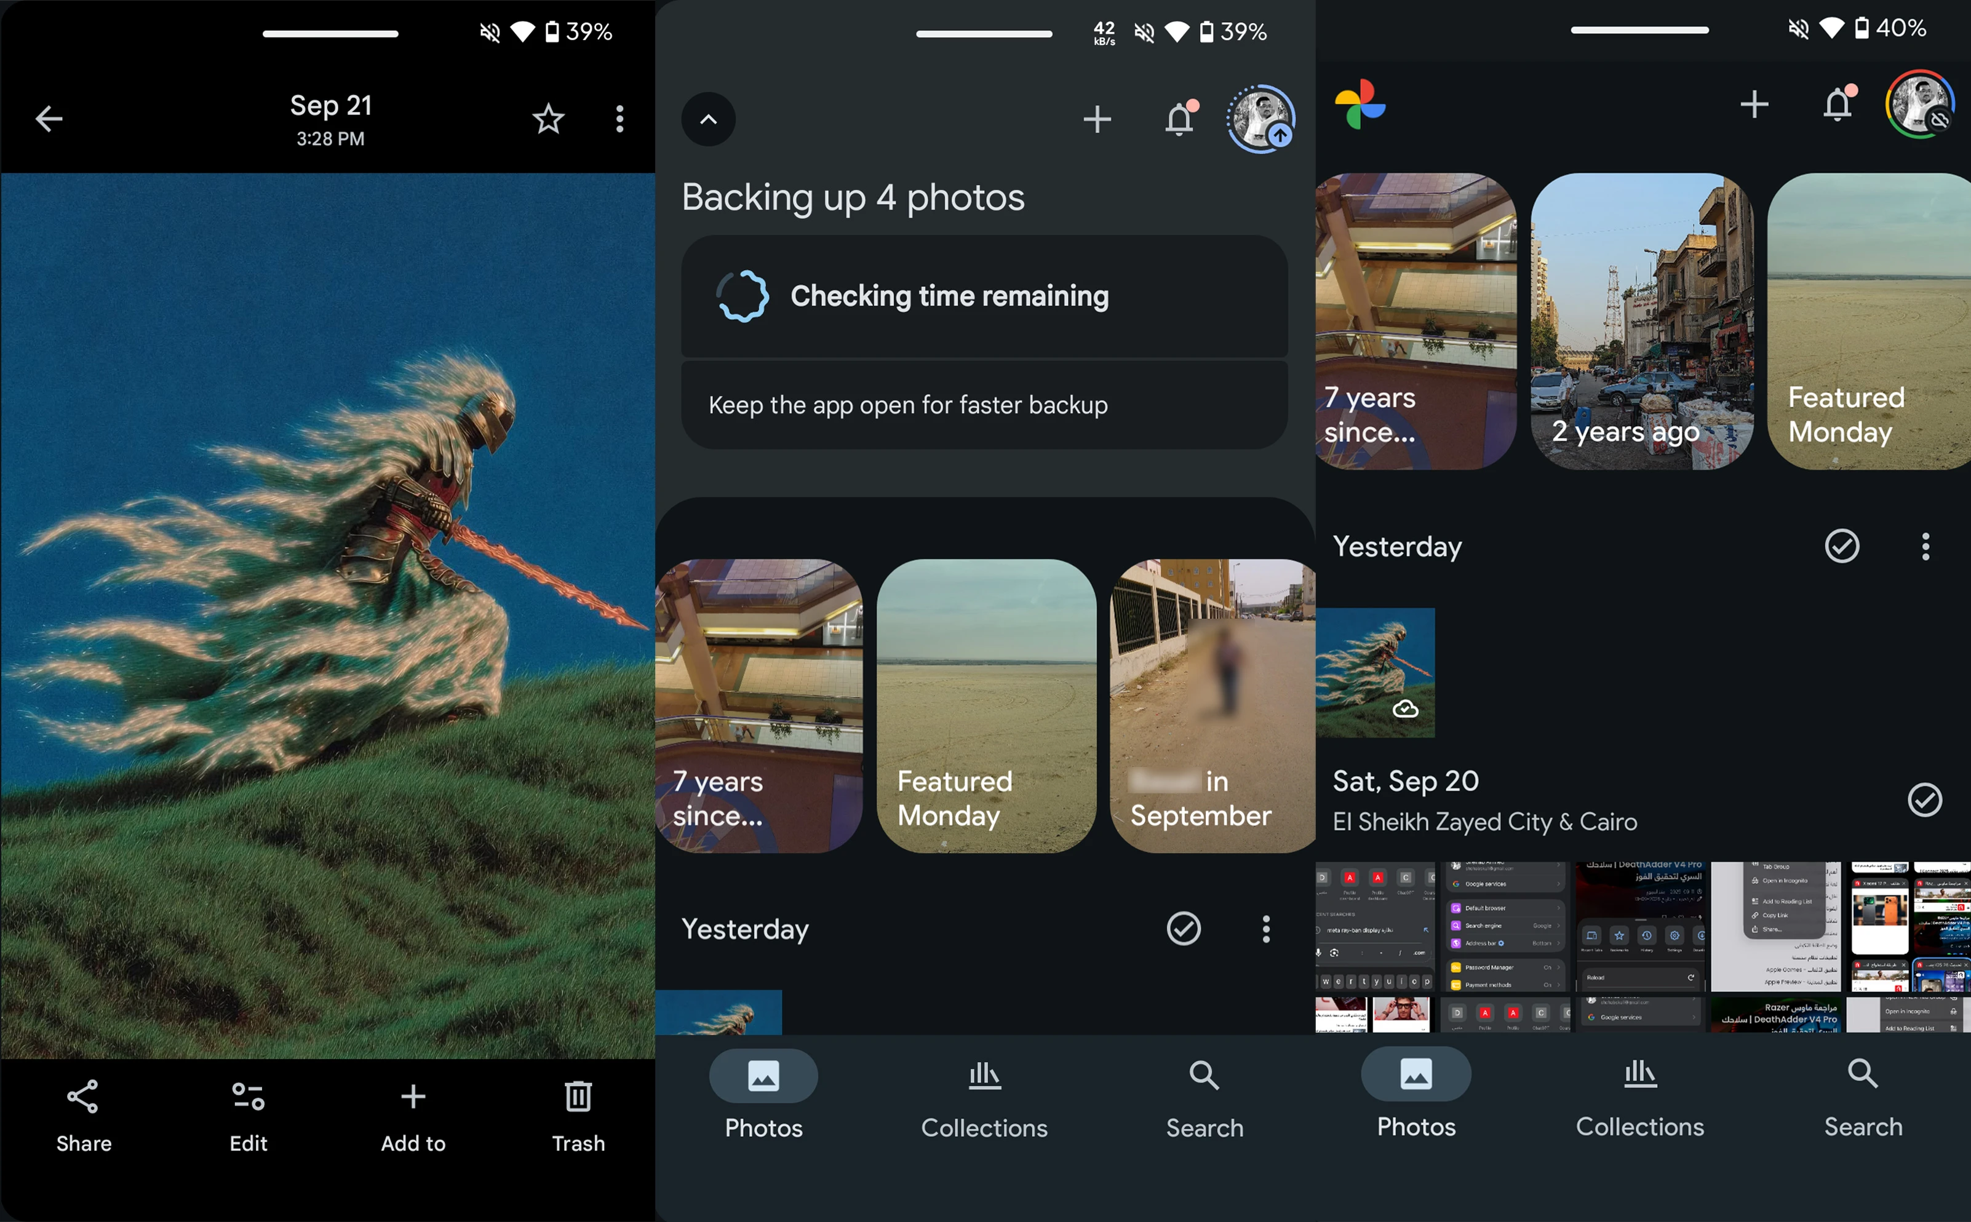Viewport: 1971px width, 1222px height.
Task: Open the account avatar with upload badge
Action: (x=1261, y=119)
